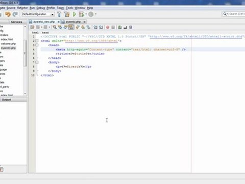Click the Uncomment editor toolbar icon
This screenshot has height=184, width=245.
coord(125,27)
